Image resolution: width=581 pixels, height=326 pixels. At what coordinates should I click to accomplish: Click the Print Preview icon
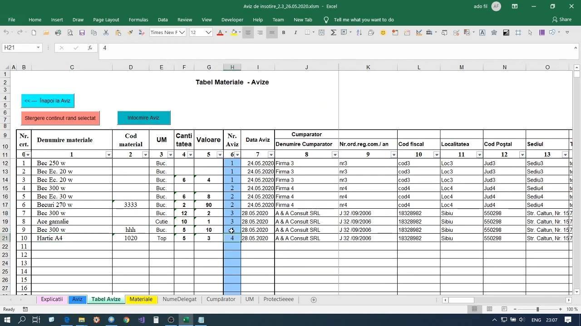70,33
